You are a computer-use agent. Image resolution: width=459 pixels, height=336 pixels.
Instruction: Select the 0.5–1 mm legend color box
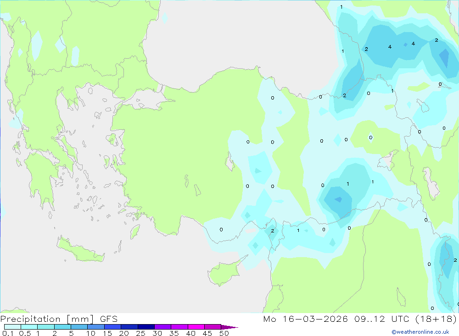pyautogui.click(x=29, y=327)
